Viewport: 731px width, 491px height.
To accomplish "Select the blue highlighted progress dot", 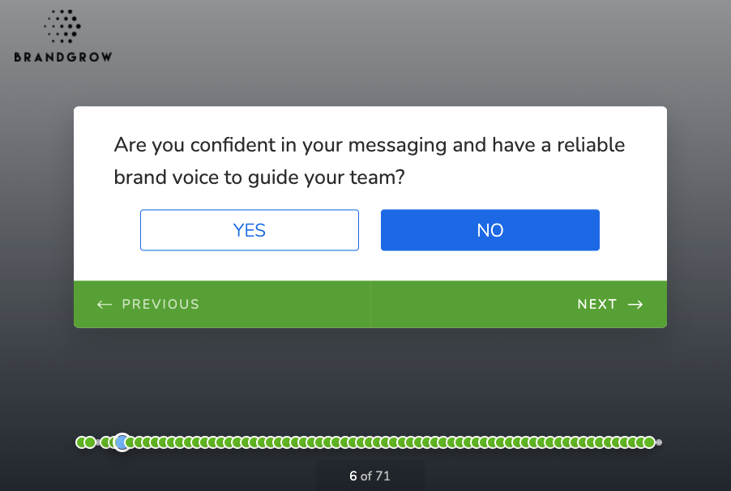I will pyautogui.click(x=121, y=442).
